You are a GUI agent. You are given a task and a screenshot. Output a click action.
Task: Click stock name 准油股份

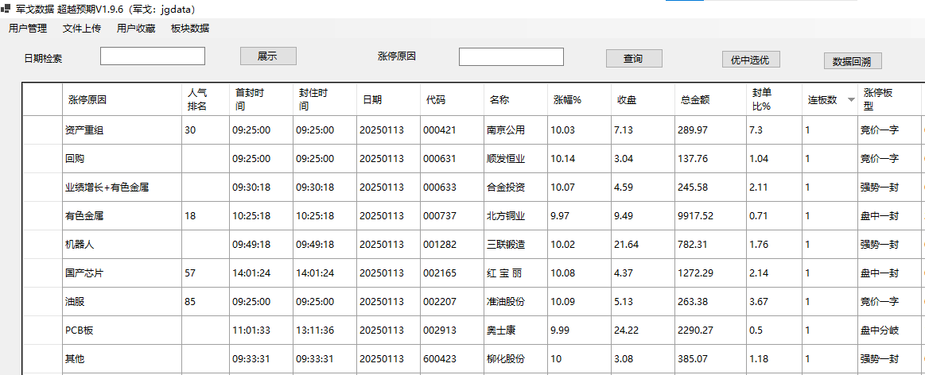tap(516, 302)
